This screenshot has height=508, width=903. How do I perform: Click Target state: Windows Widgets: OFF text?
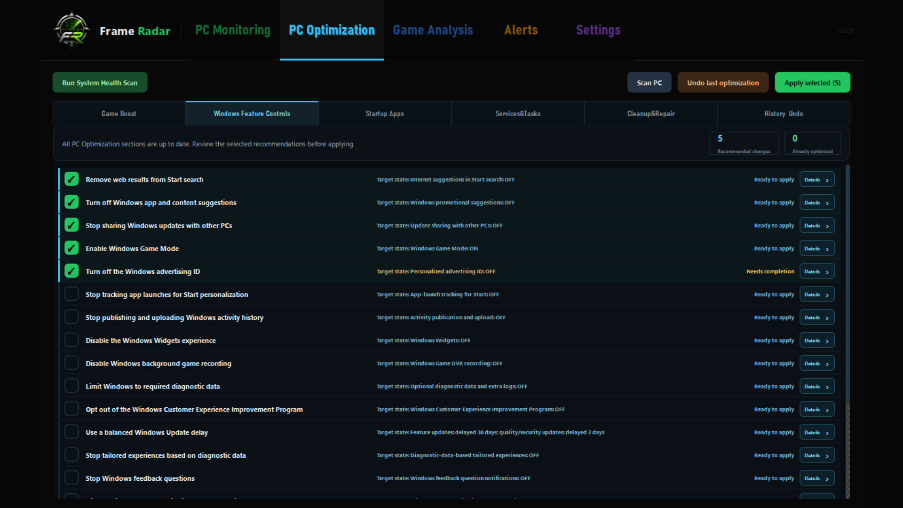423,341
